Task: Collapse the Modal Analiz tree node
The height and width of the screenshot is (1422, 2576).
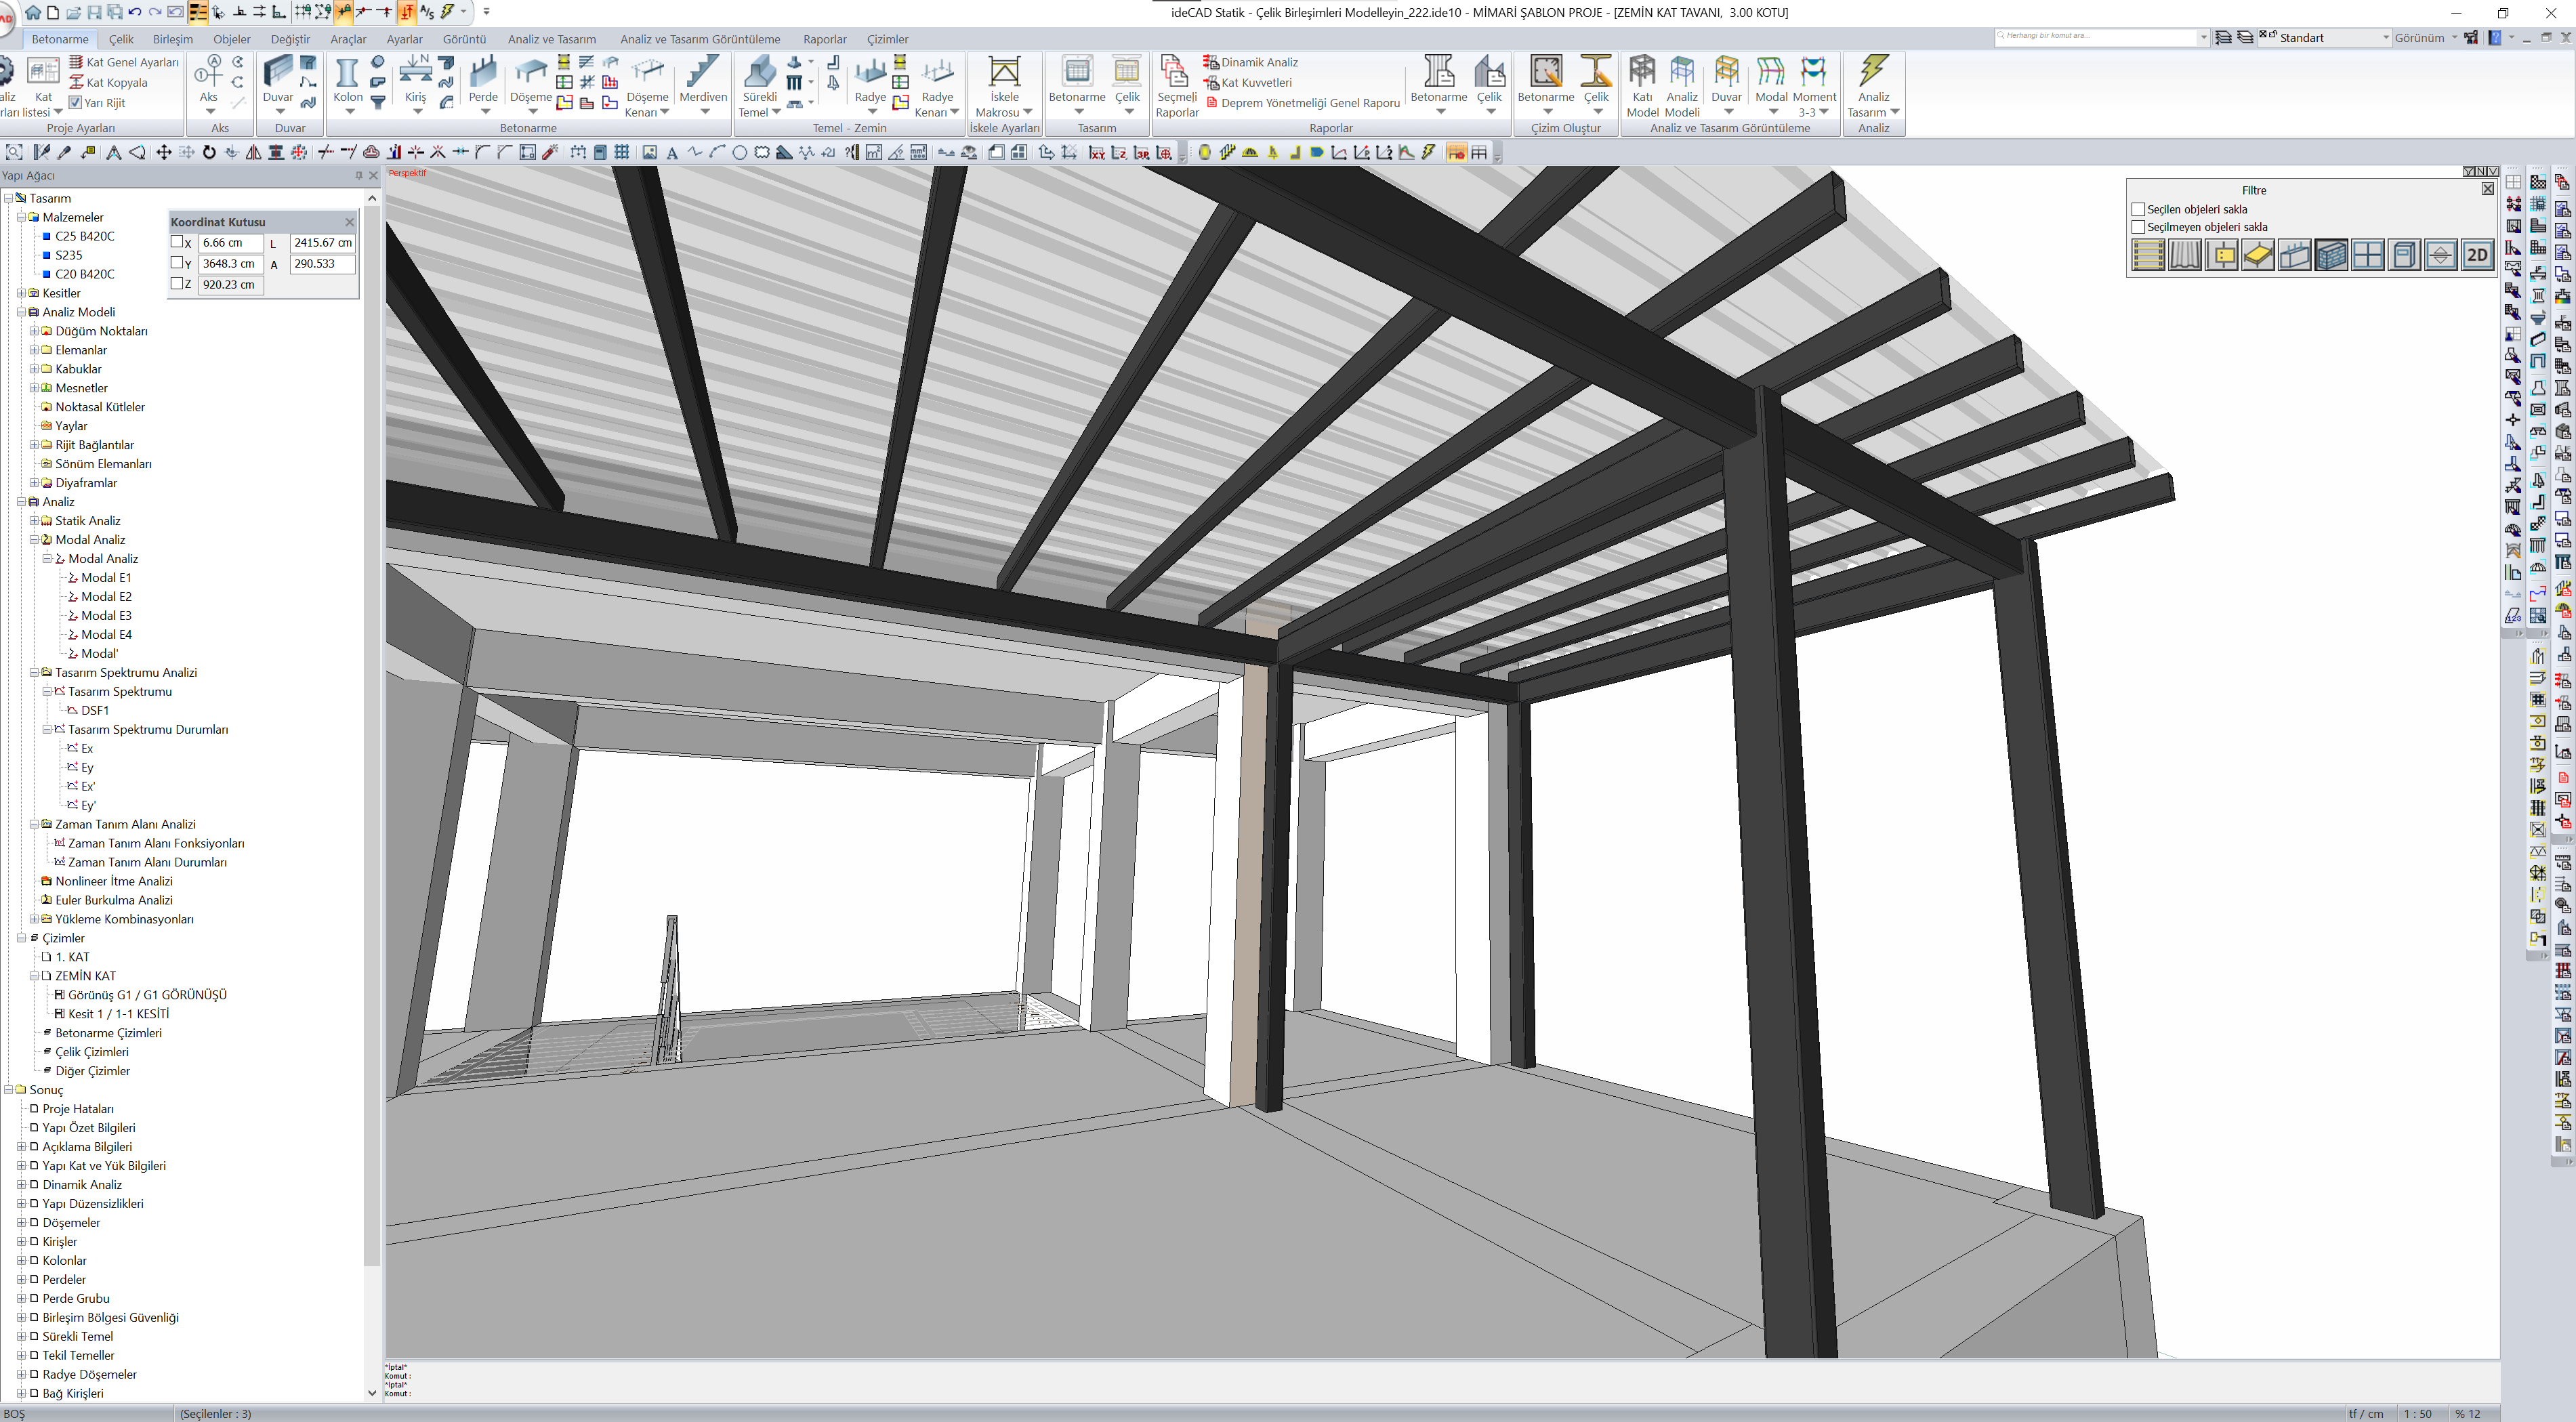Action: pyautogui.click(x=34, y=540)
